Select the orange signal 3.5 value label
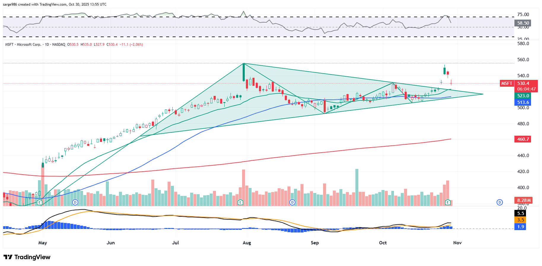 point(521,220)
